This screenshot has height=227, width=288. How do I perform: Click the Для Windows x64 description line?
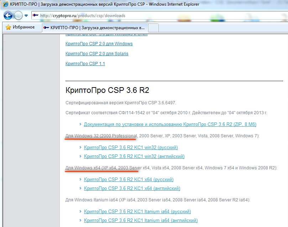click(x=171, y=168)
